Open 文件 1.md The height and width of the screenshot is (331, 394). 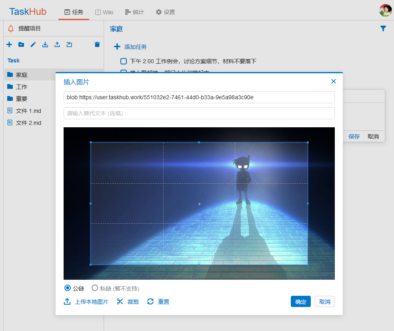[29, 111]
